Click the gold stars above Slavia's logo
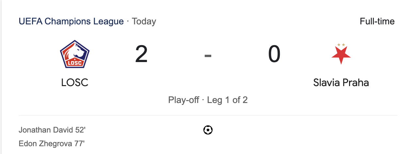The image size is (414, 154). 341,45
